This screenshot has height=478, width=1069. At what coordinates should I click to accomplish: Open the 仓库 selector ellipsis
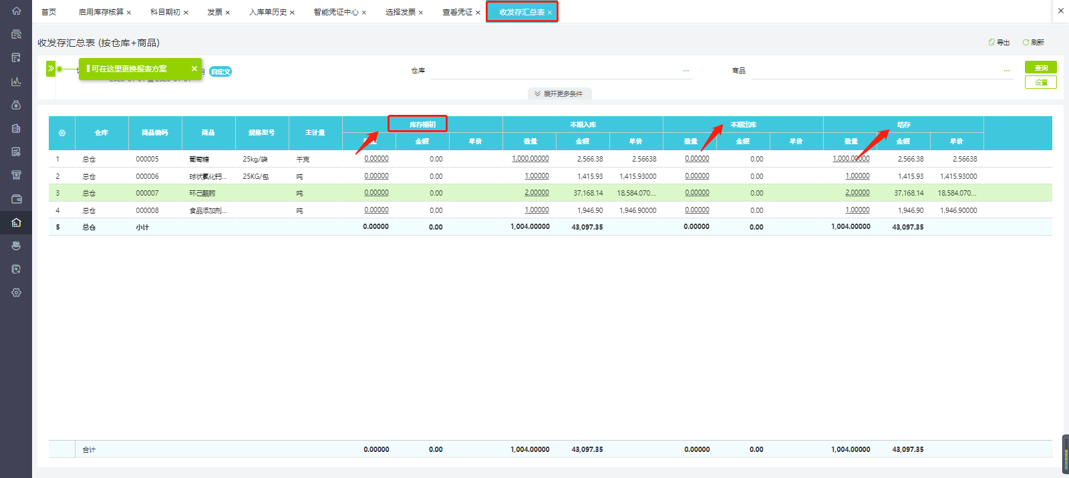pyautogui.click(x=685, y=71)
